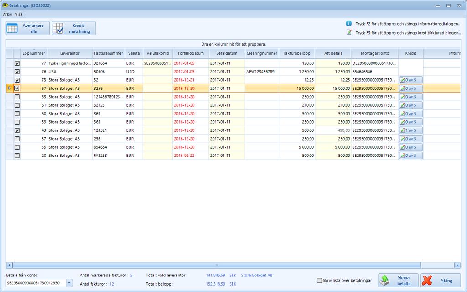Sort by Leverantör column header
Screen dimensions: 467x292
click(70, 53)
